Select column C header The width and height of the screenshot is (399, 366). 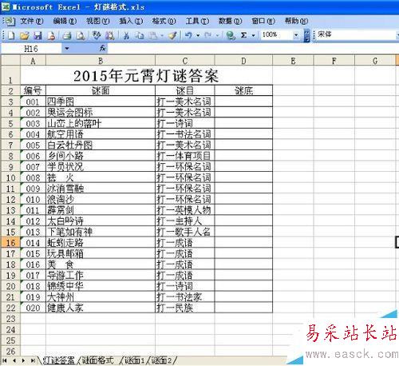point(185,61)
